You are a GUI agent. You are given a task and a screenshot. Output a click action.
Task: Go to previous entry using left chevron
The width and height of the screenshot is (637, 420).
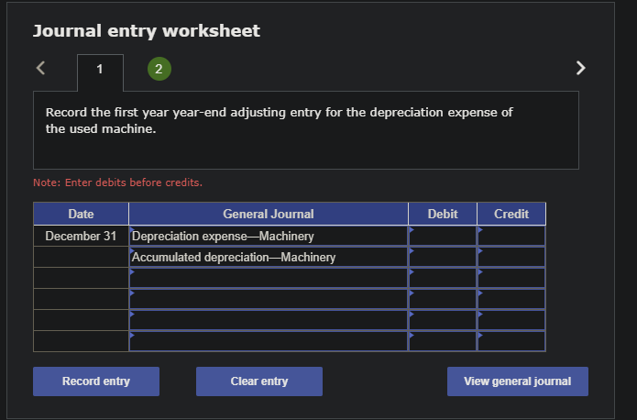pyautogui.click(x=40, y=68)
